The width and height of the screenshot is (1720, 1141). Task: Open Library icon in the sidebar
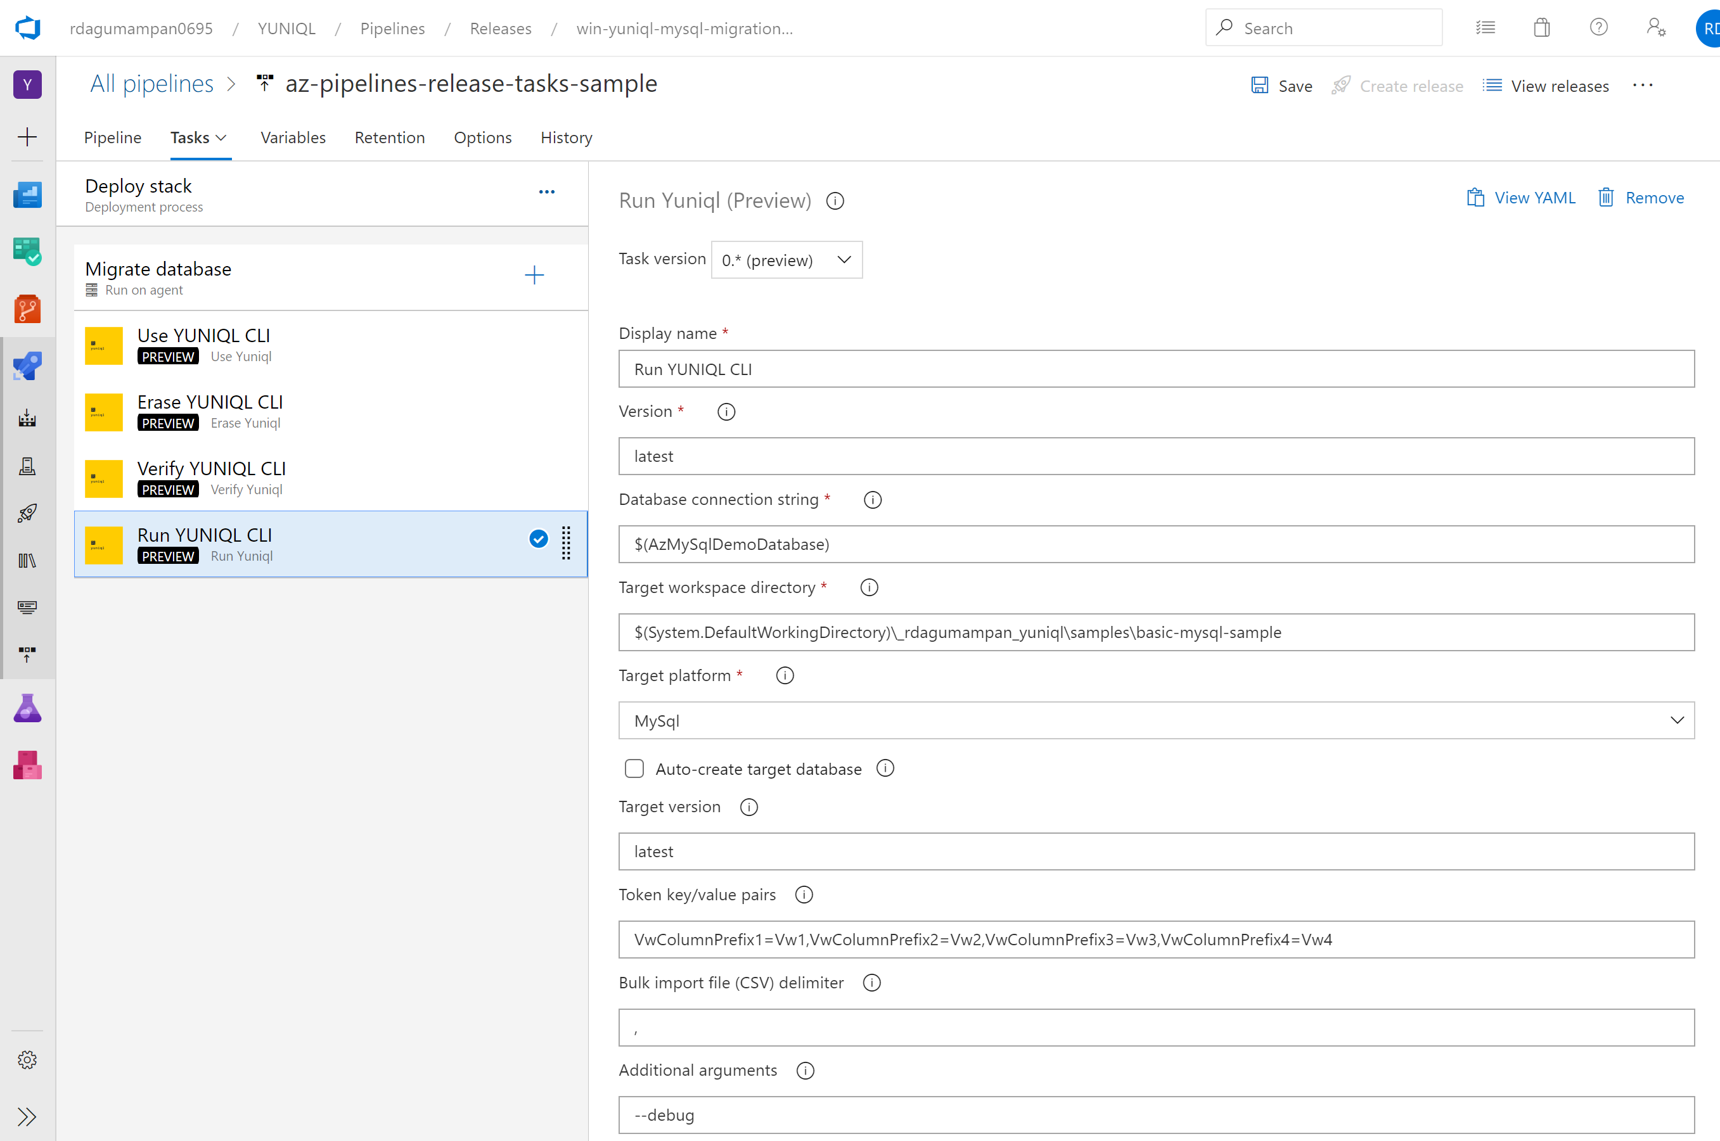click(x=28, y=560)
